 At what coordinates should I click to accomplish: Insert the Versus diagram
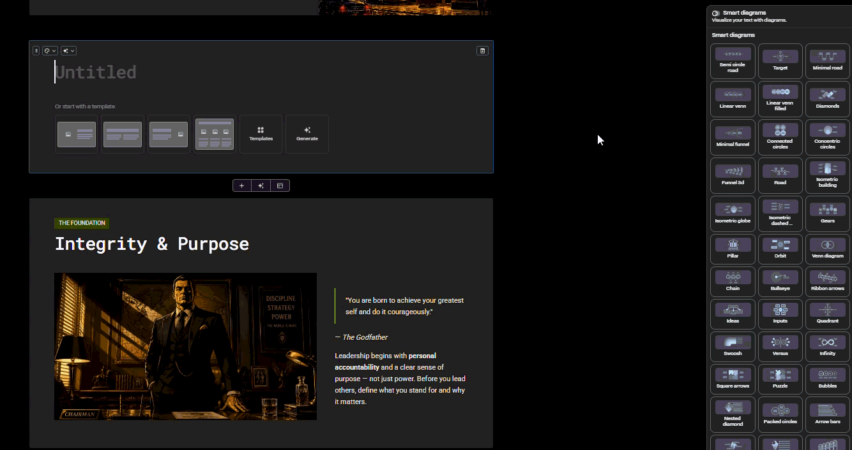point(780,346)
